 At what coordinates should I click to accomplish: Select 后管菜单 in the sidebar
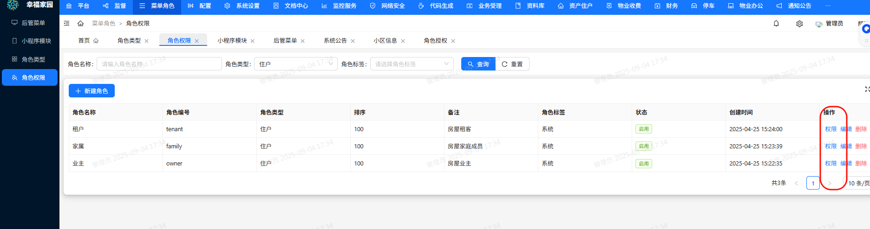point(33,23)
